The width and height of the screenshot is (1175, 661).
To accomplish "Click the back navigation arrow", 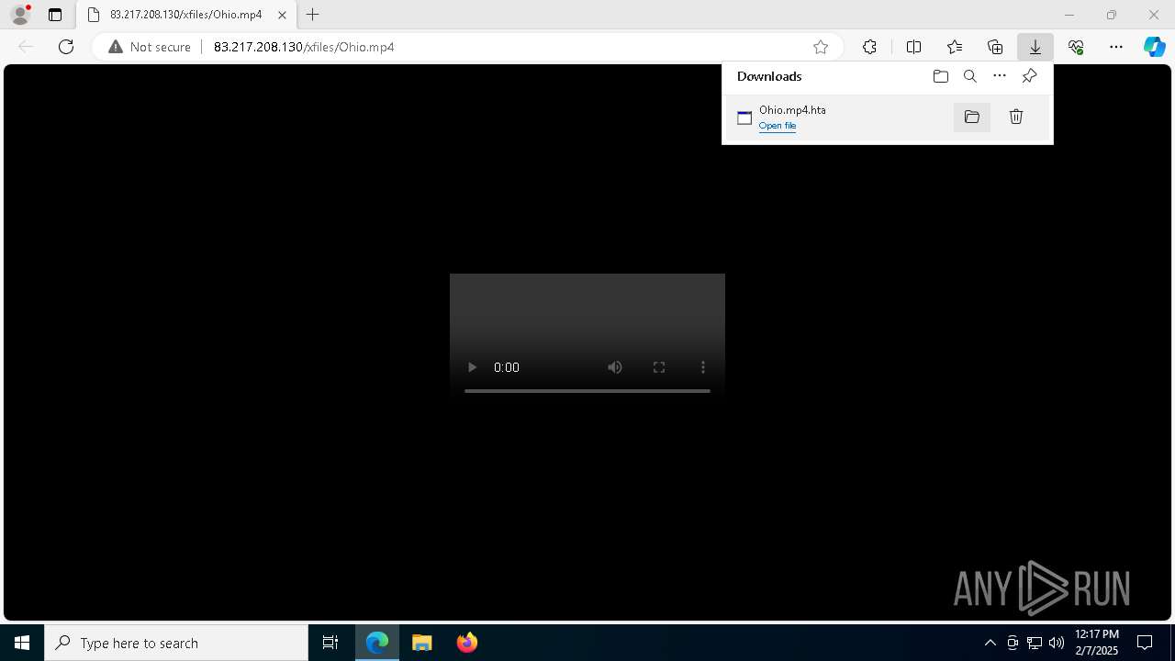I will 26,47.
